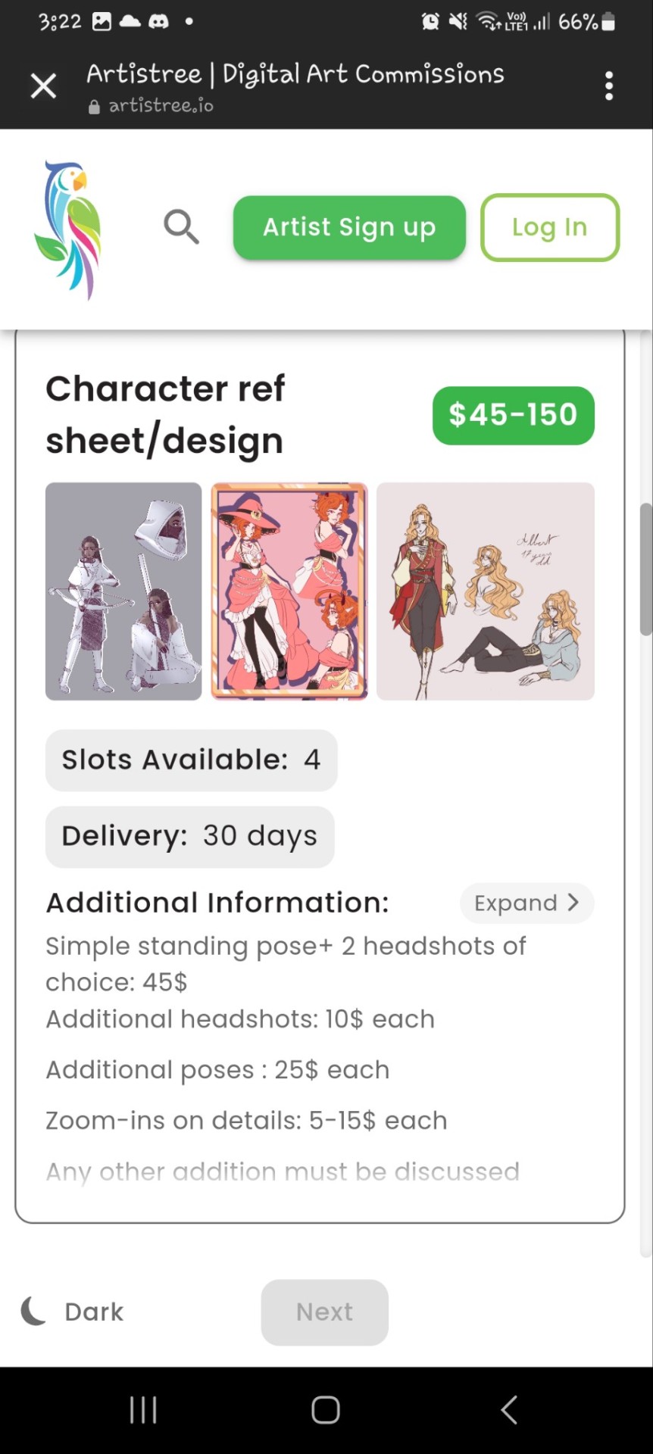Open the blonde character sheet thumbnail
Image resolution: width=653 pixels, height=1454 pixels.
[486, 591]
